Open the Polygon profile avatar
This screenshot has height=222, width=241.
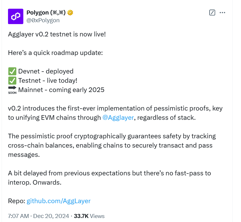tap(16, 16)
